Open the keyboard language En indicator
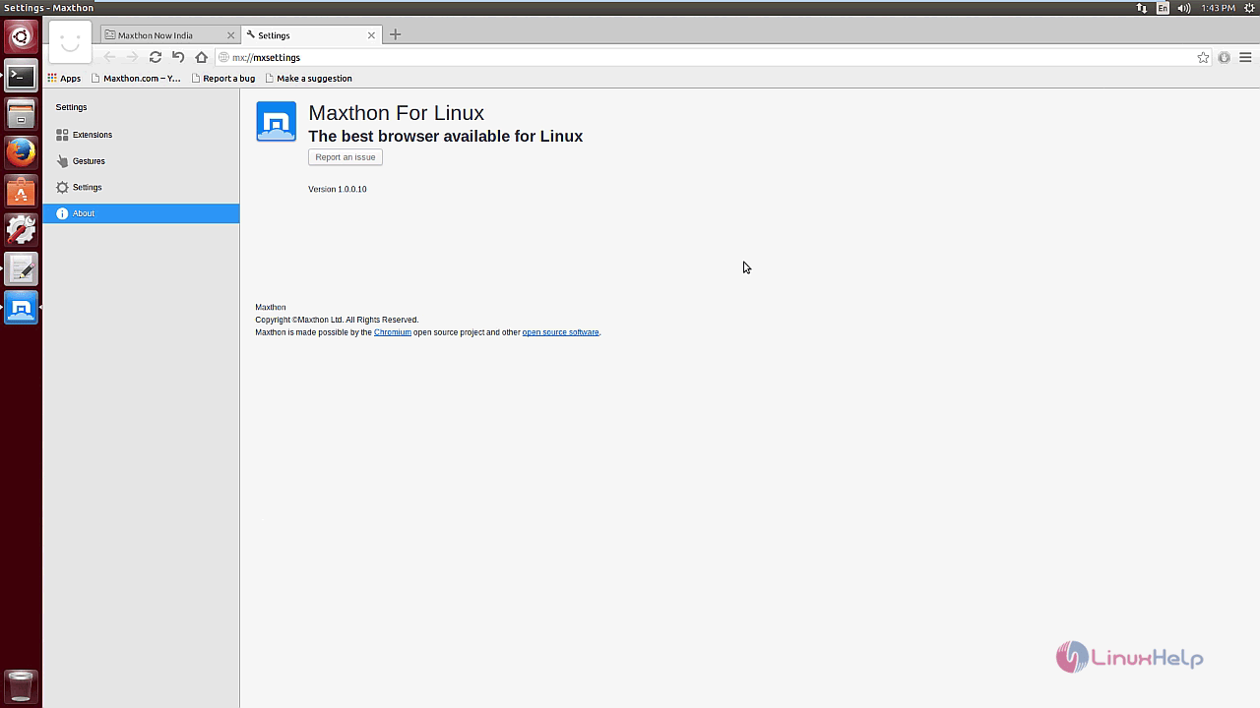 (1163, 8)
